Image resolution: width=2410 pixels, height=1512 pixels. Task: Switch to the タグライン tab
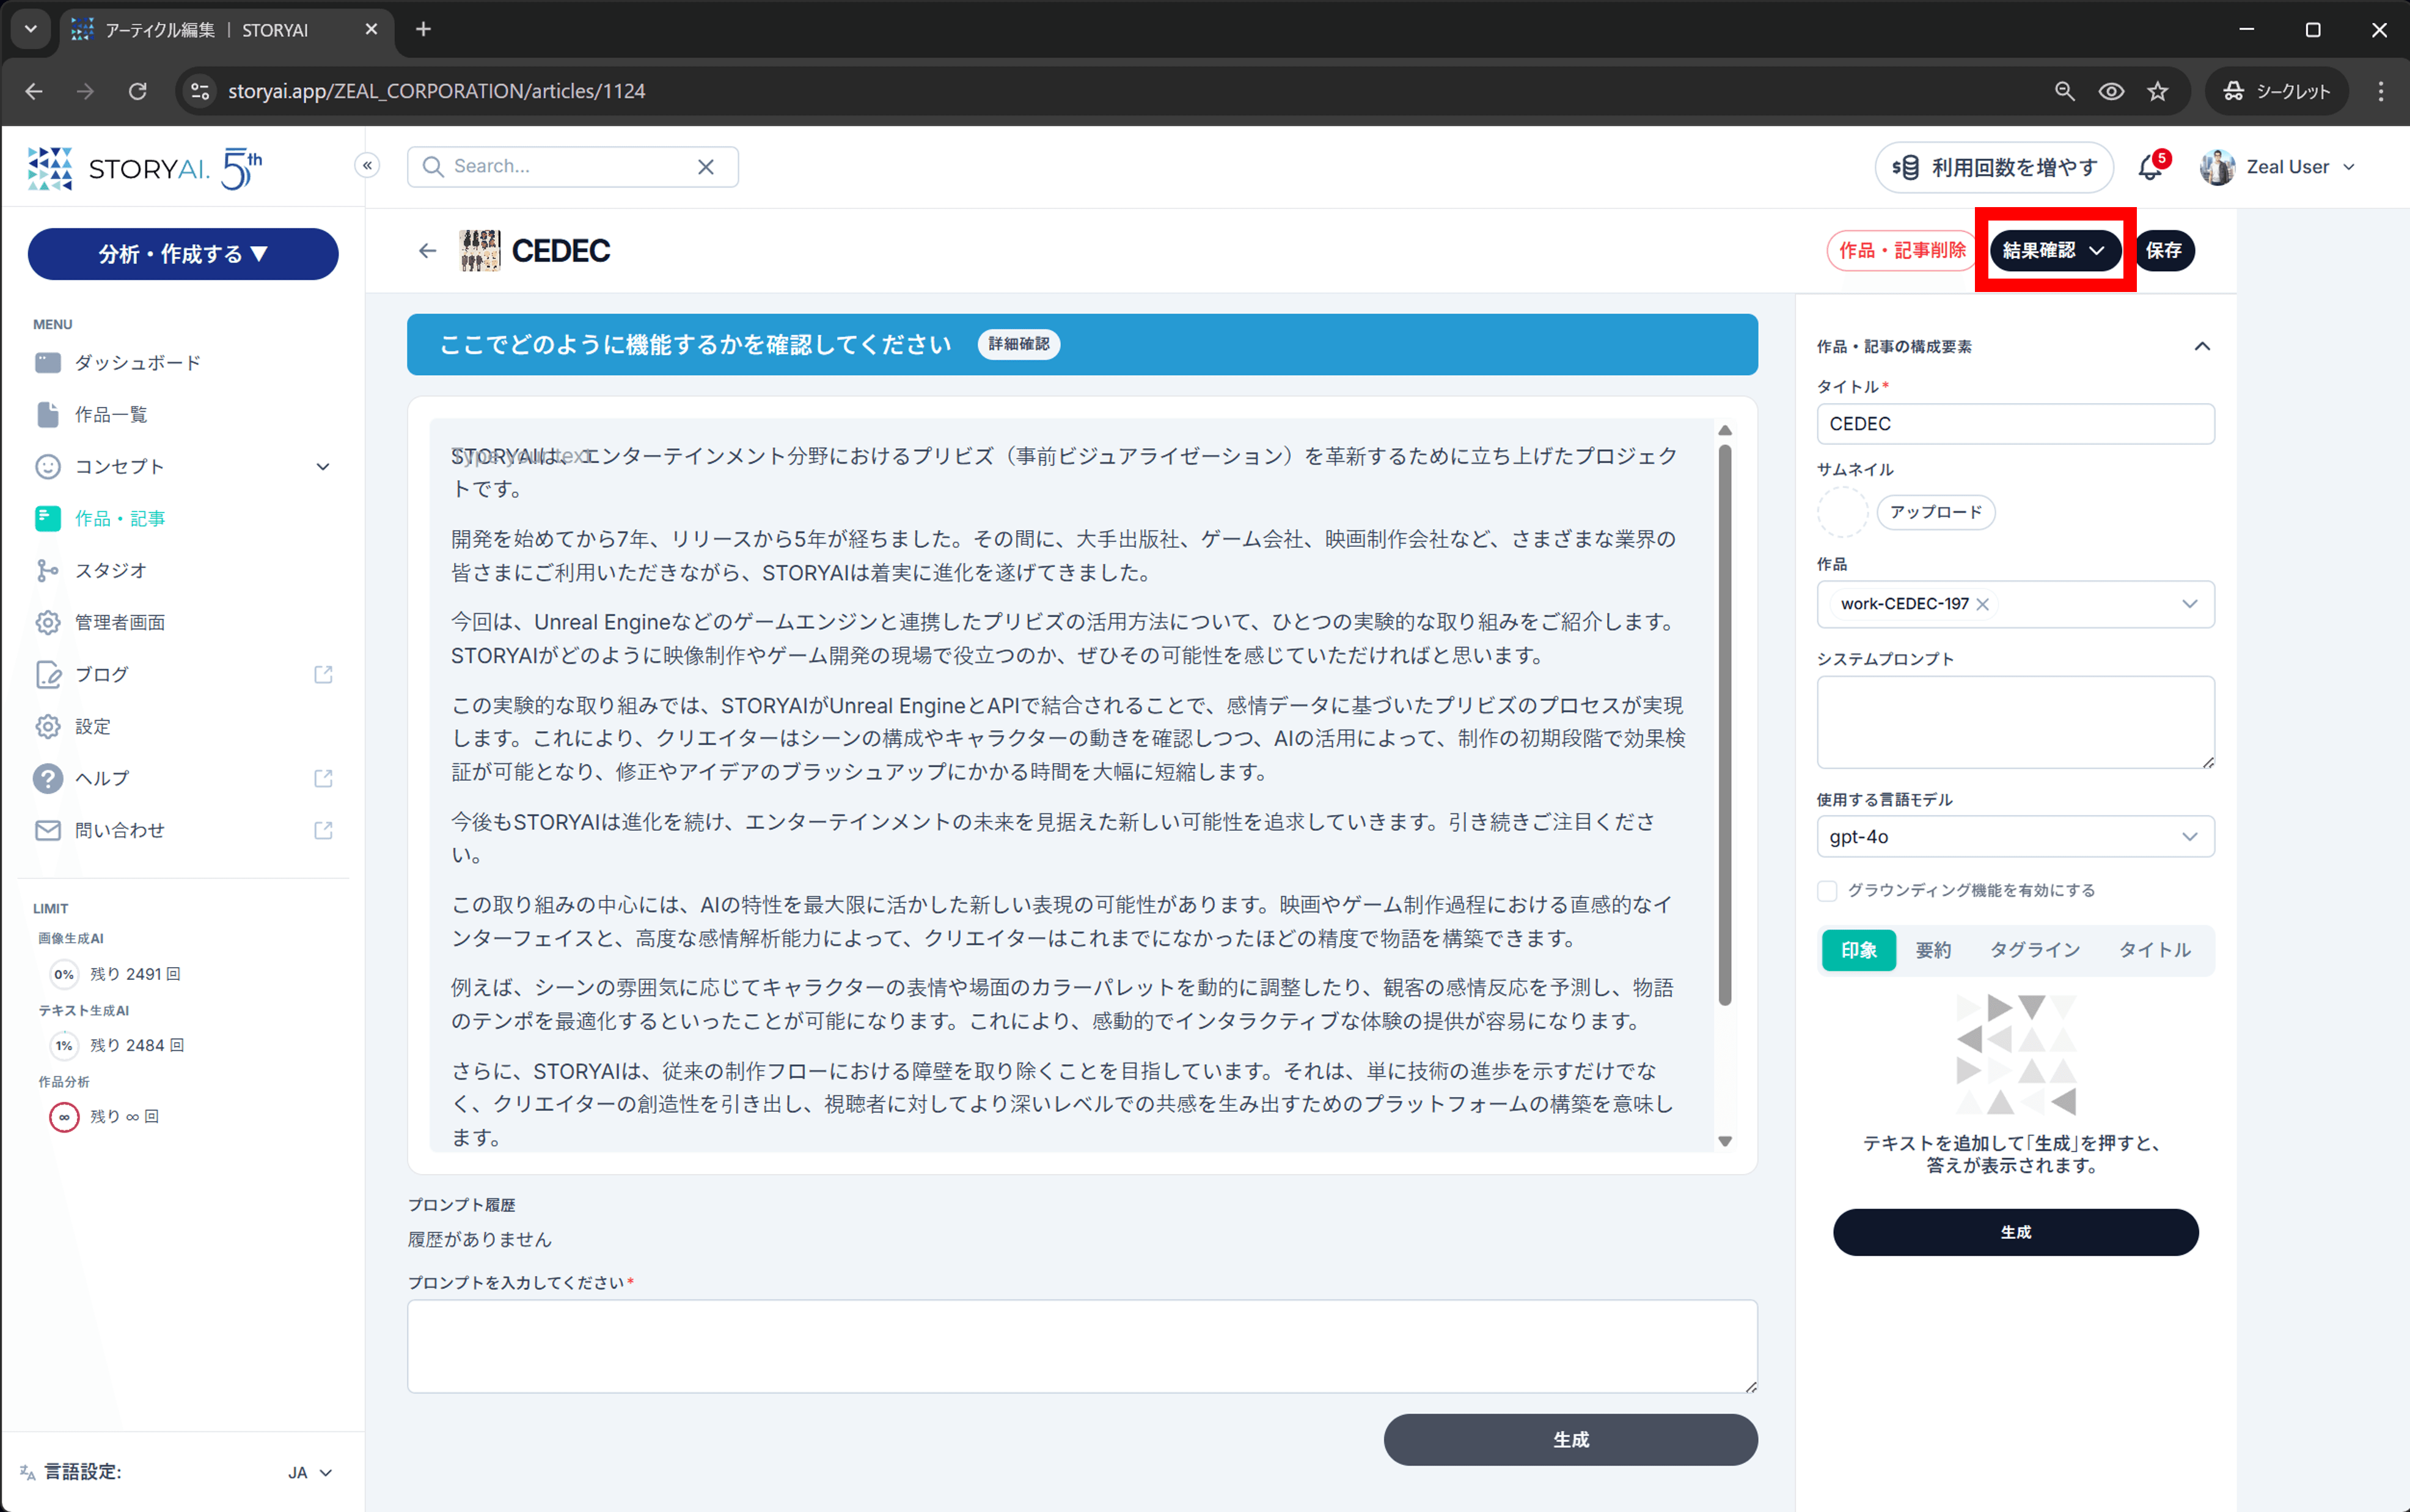2034,950
